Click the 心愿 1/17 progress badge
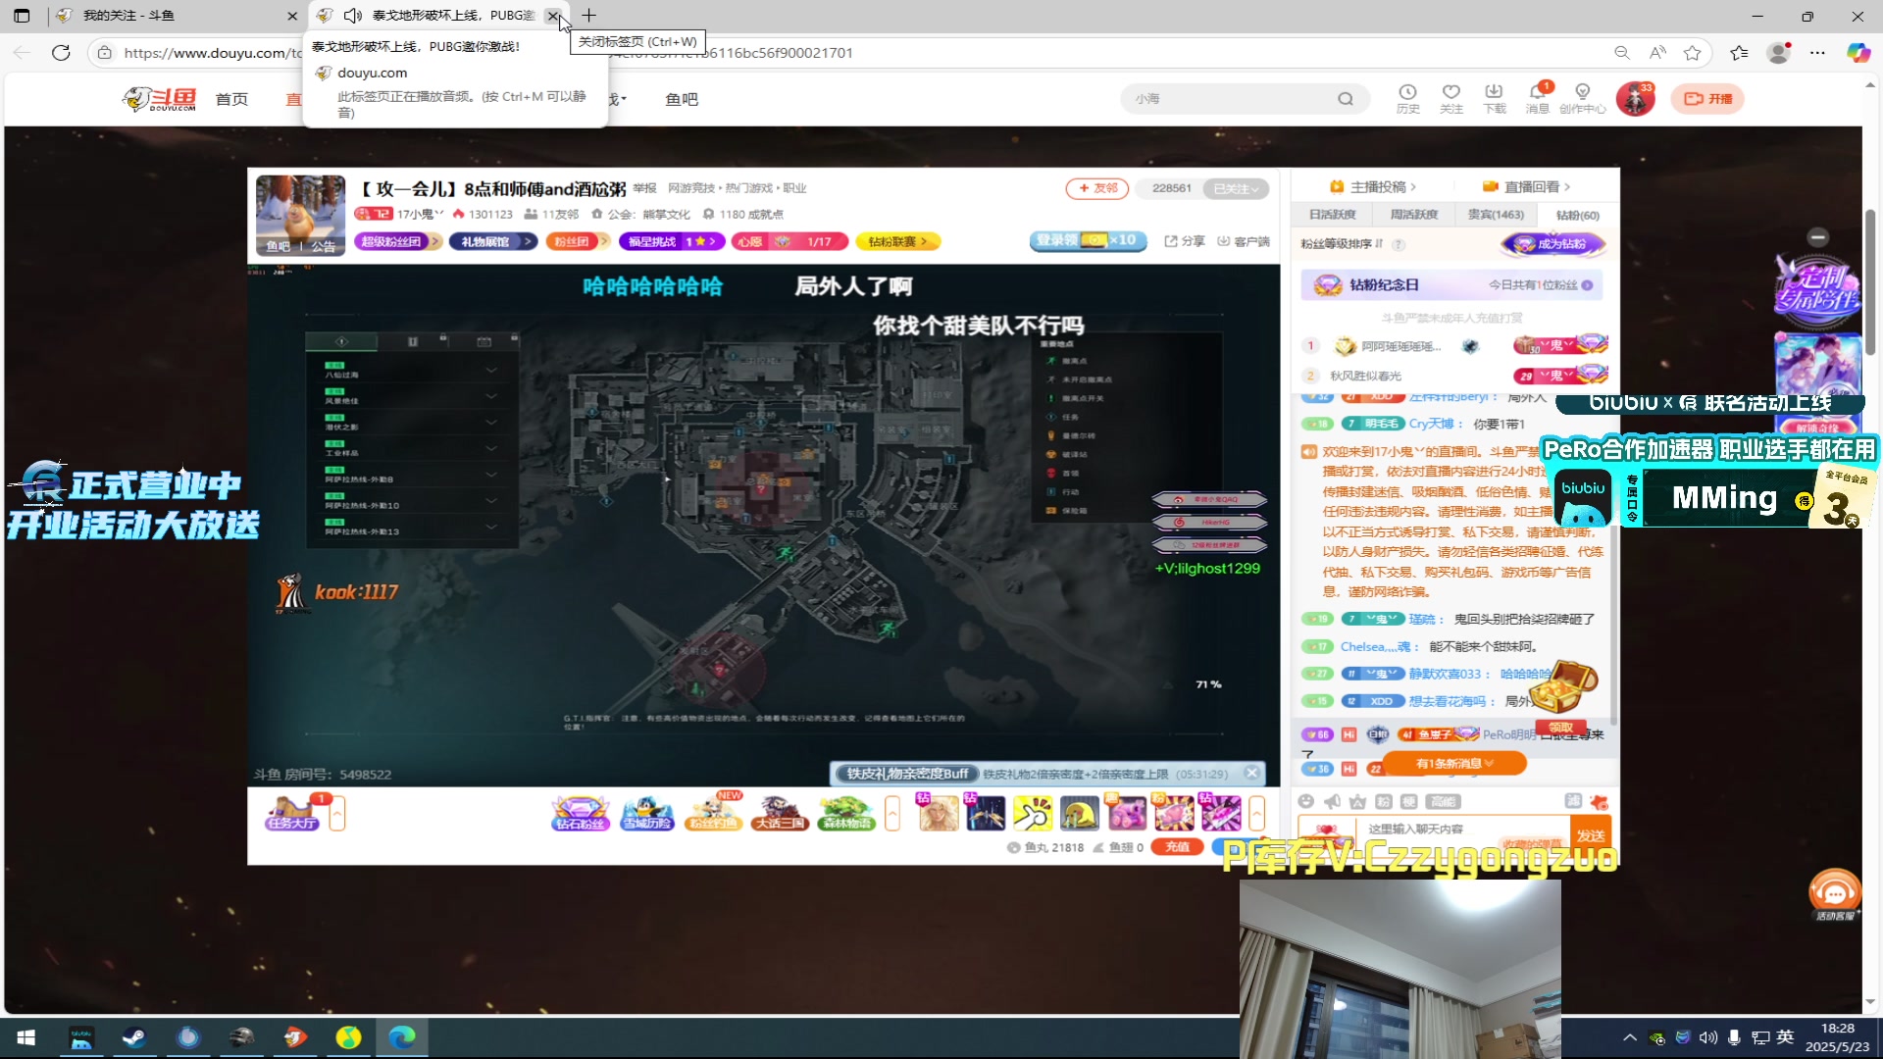The image size is (1883, 1059). click(x=789, y=241)
